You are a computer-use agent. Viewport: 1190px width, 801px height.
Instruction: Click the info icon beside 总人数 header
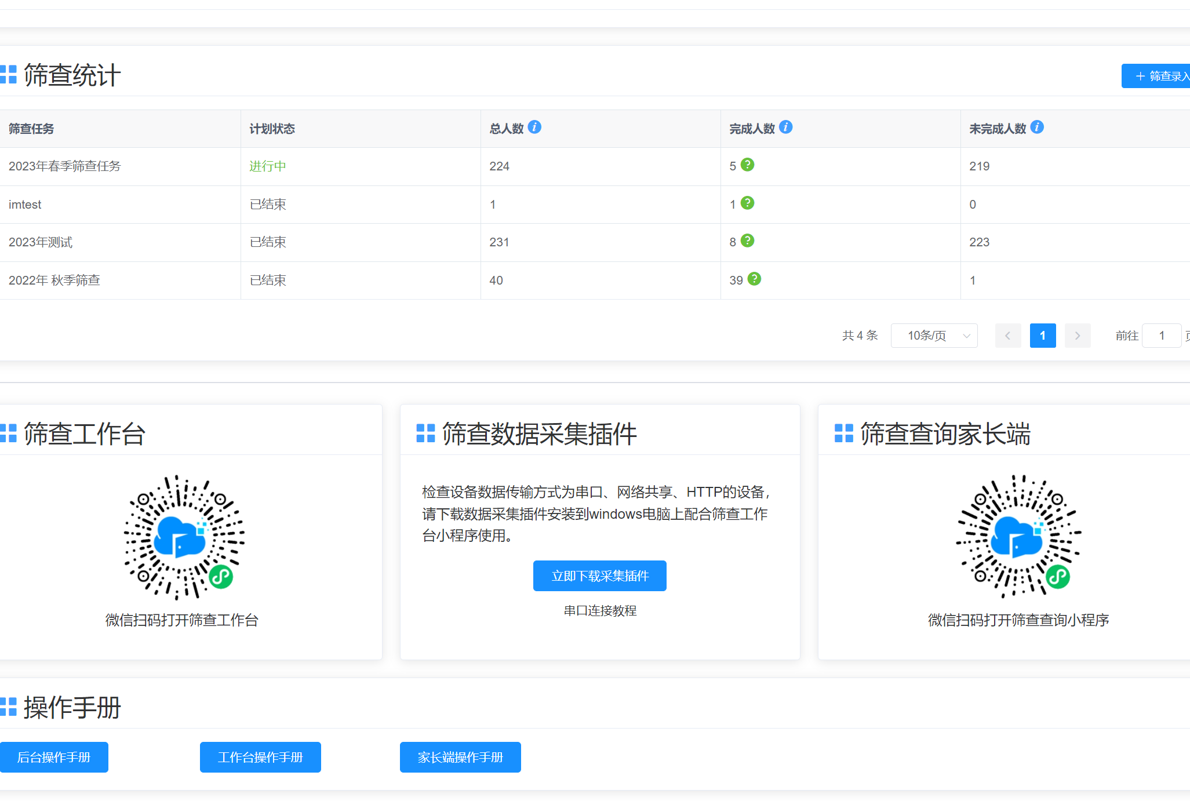pos(534,127)
